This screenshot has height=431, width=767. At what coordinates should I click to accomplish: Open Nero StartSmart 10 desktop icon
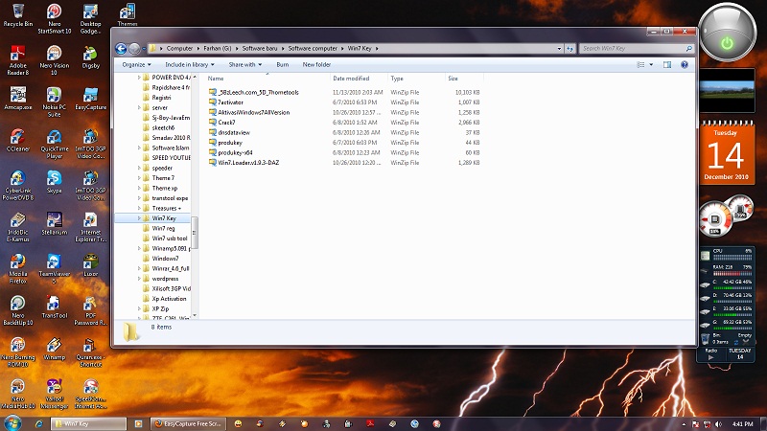point(55,18)
